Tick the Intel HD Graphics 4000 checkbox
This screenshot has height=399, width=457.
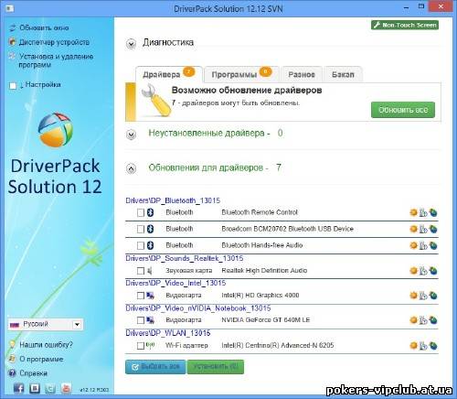141,296
